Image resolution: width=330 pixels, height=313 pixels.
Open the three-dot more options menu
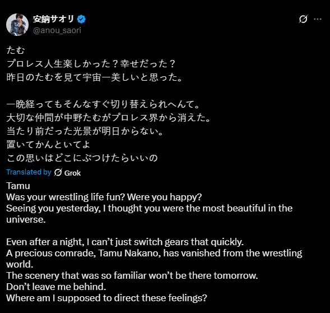click(318, 19)
